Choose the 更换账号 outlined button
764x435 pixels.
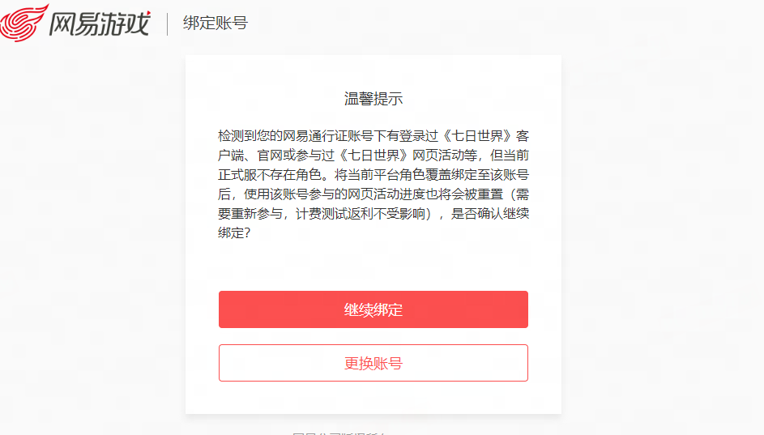373,363
